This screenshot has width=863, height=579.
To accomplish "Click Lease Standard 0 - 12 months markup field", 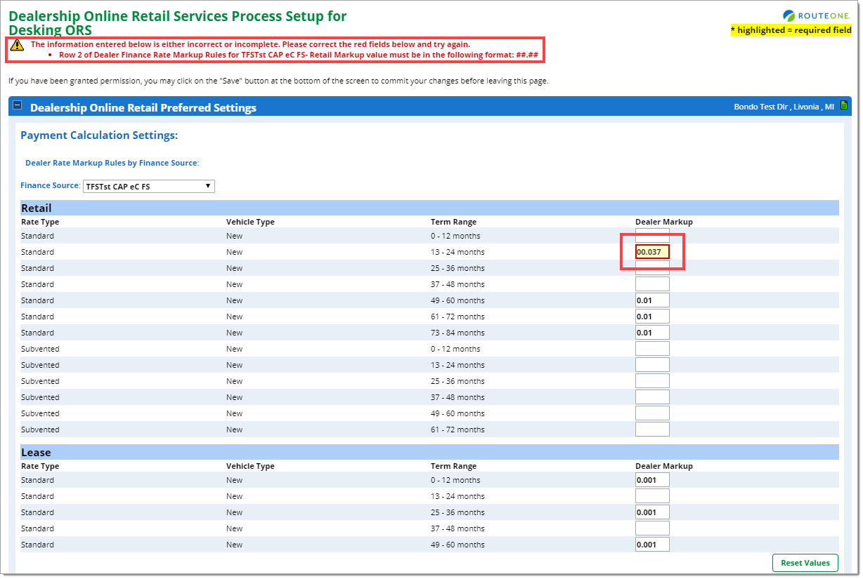I will [x=652, y=480].
